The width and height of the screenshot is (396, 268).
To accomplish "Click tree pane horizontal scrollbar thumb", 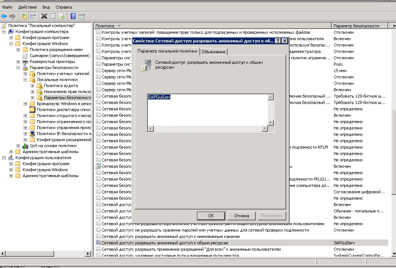I will [x=30, y=253].
